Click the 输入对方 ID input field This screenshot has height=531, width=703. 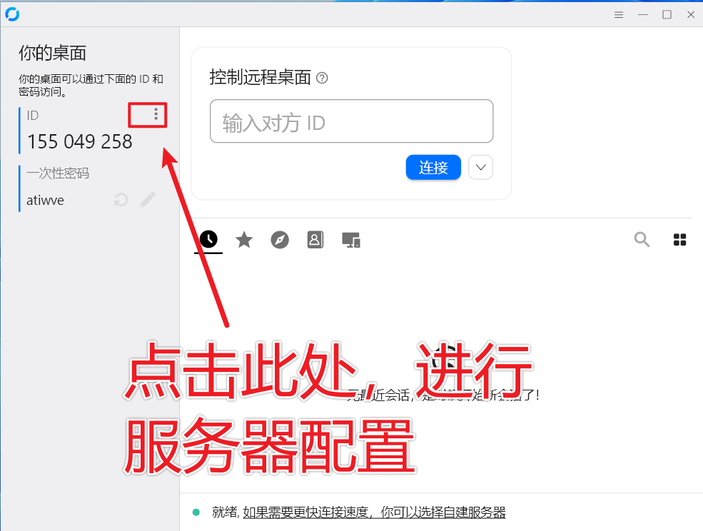[x=351, y=121]
